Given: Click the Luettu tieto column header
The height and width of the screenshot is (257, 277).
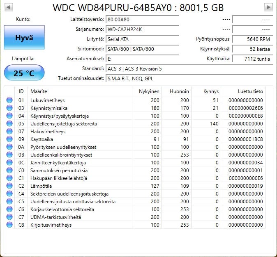Looking at the screenshot, I should [x=243, y=91].
